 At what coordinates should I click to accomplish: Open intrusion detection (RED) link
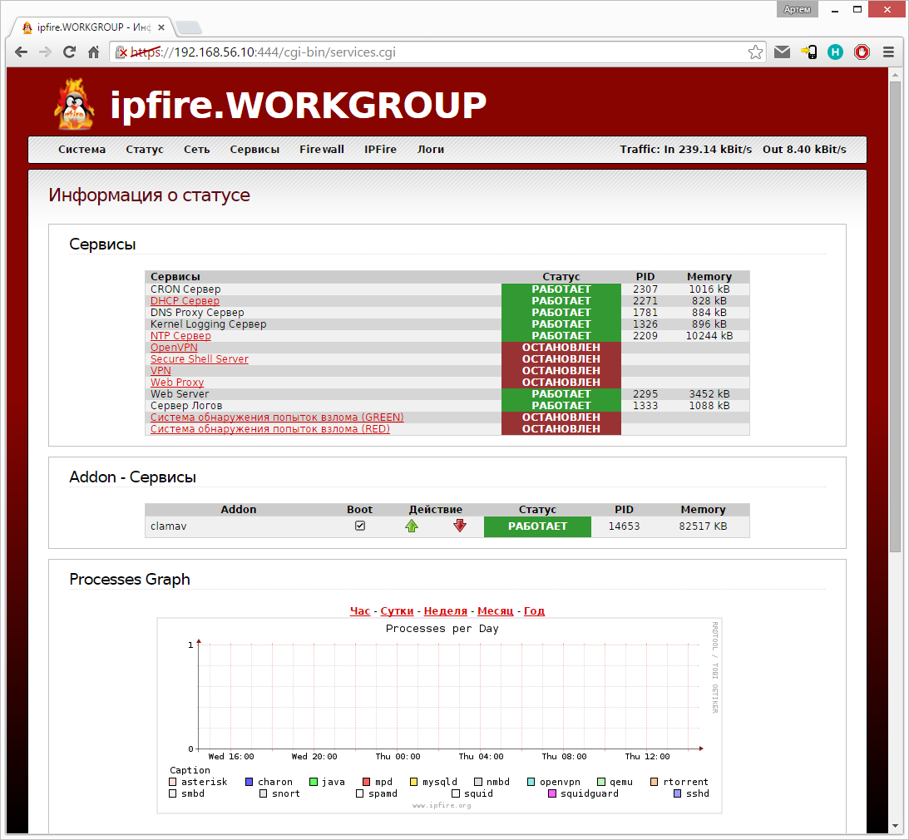(270, 429)
